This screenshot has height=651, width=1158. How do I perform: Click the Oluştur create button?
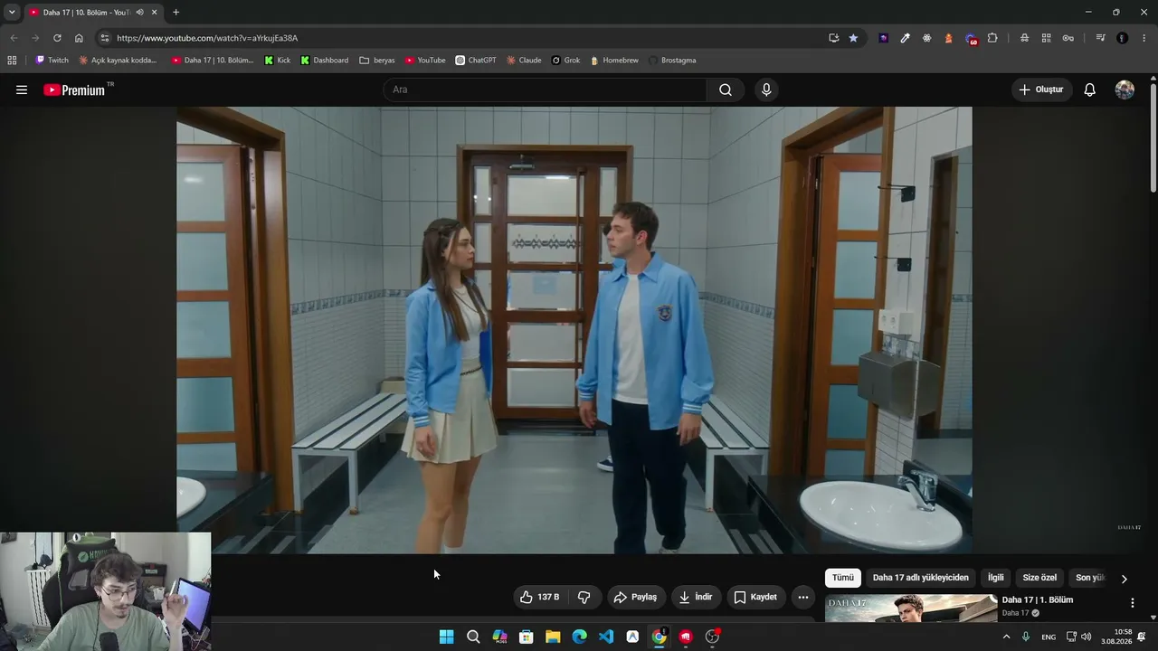[x=1041, y=90]
